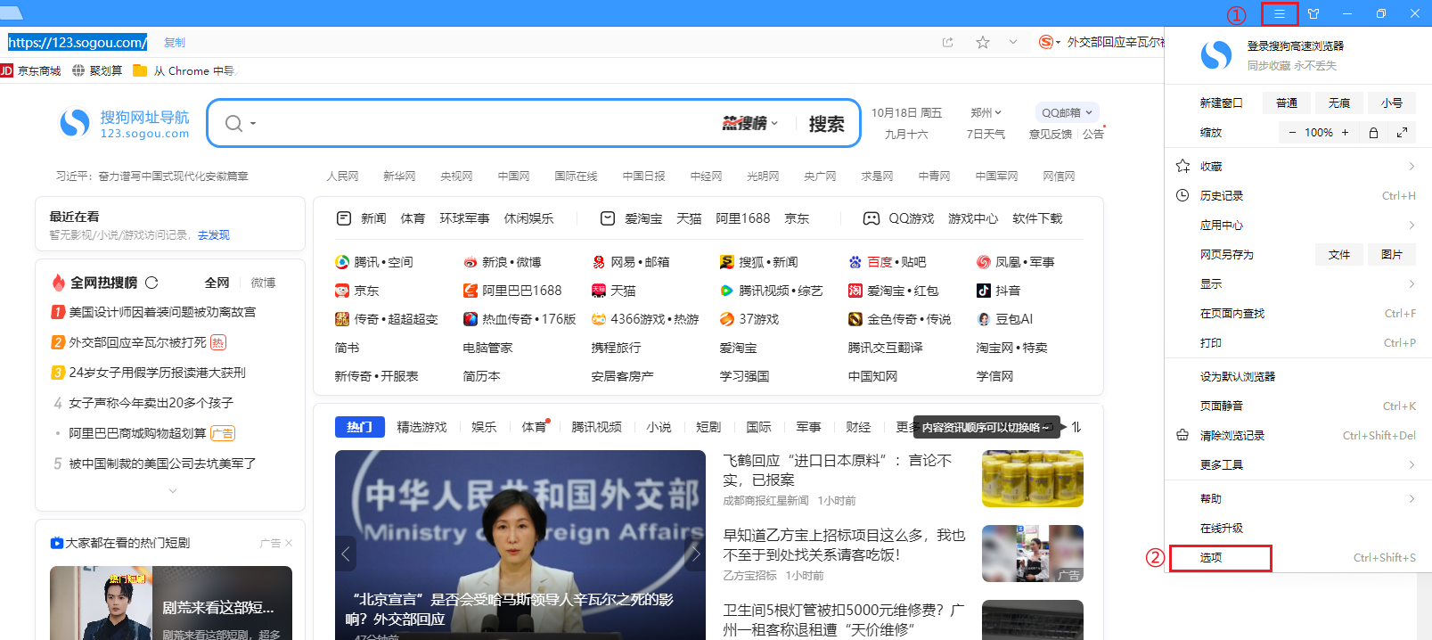The height and width of the screenshot is (640, 1432).
Task: Click the 去发现 link
Action: (214, 235)
